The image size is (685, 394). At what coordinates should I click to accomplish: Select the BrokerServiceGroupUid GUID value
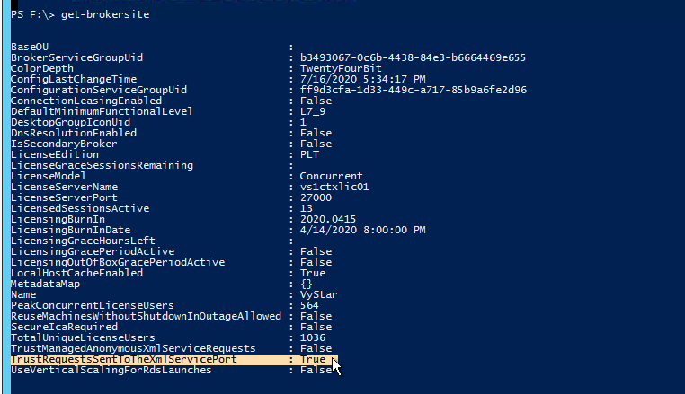pos(413,57)
